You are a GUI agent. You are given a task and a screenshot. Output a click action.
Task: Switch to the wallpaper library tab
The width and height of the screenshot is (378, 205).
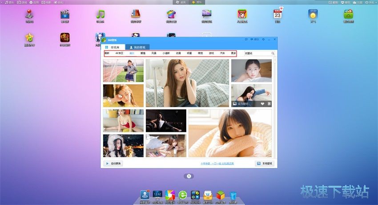pyautogui.click(x=113, y=47)
